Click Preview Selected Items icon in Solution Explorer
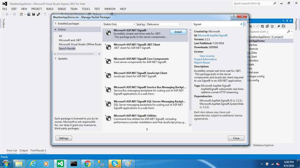 284,26
